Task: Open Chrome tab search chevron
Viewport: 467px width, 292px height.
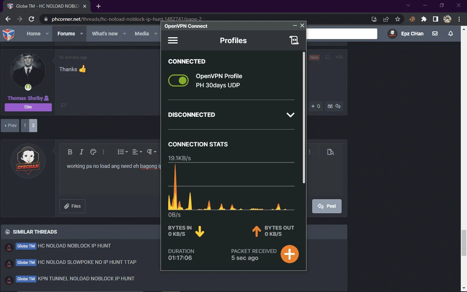Action: (409, 5)
